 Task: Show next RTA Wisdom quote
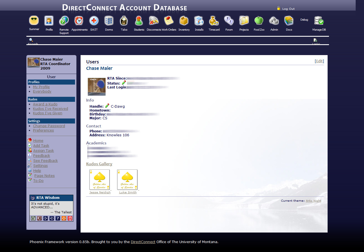coord(52,218)
